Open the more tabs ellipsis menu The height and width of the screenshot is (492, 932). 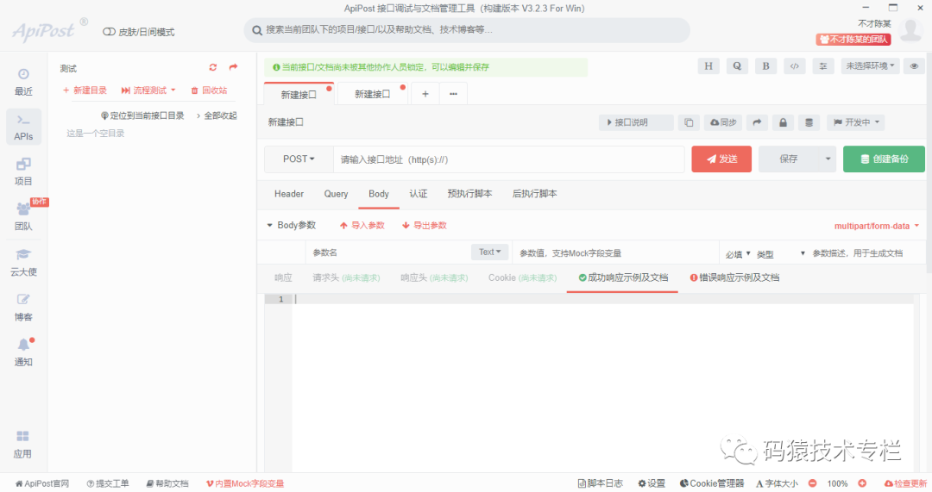point(454,94)
